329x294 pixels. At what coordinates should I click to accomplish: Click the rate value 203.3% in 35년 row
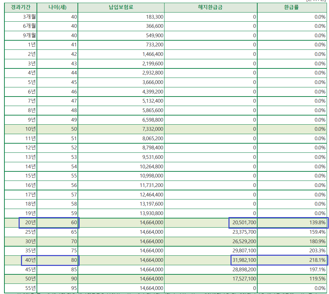[318, 251]
